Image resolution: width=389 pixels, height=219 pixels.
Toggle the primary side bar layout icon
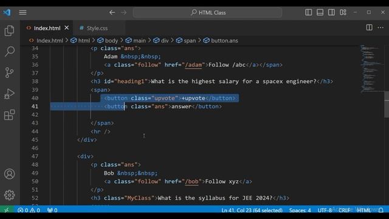click(x=309, y=12)
